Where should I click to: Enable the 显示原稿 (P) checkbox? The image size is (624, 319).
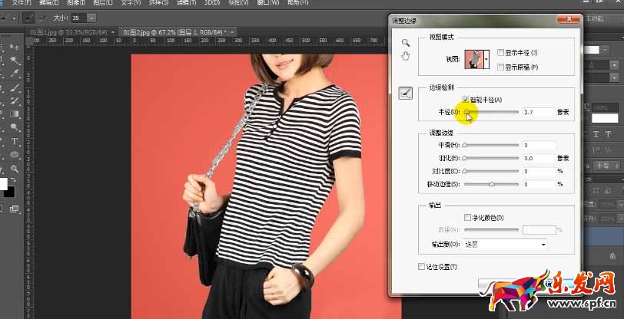[501, 67]
